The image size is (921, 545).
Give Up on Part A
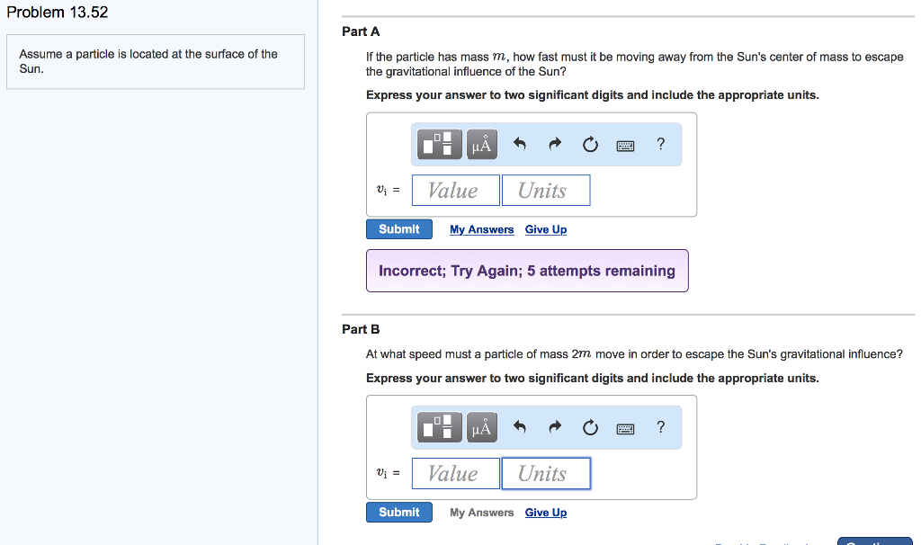pos(545,229)
